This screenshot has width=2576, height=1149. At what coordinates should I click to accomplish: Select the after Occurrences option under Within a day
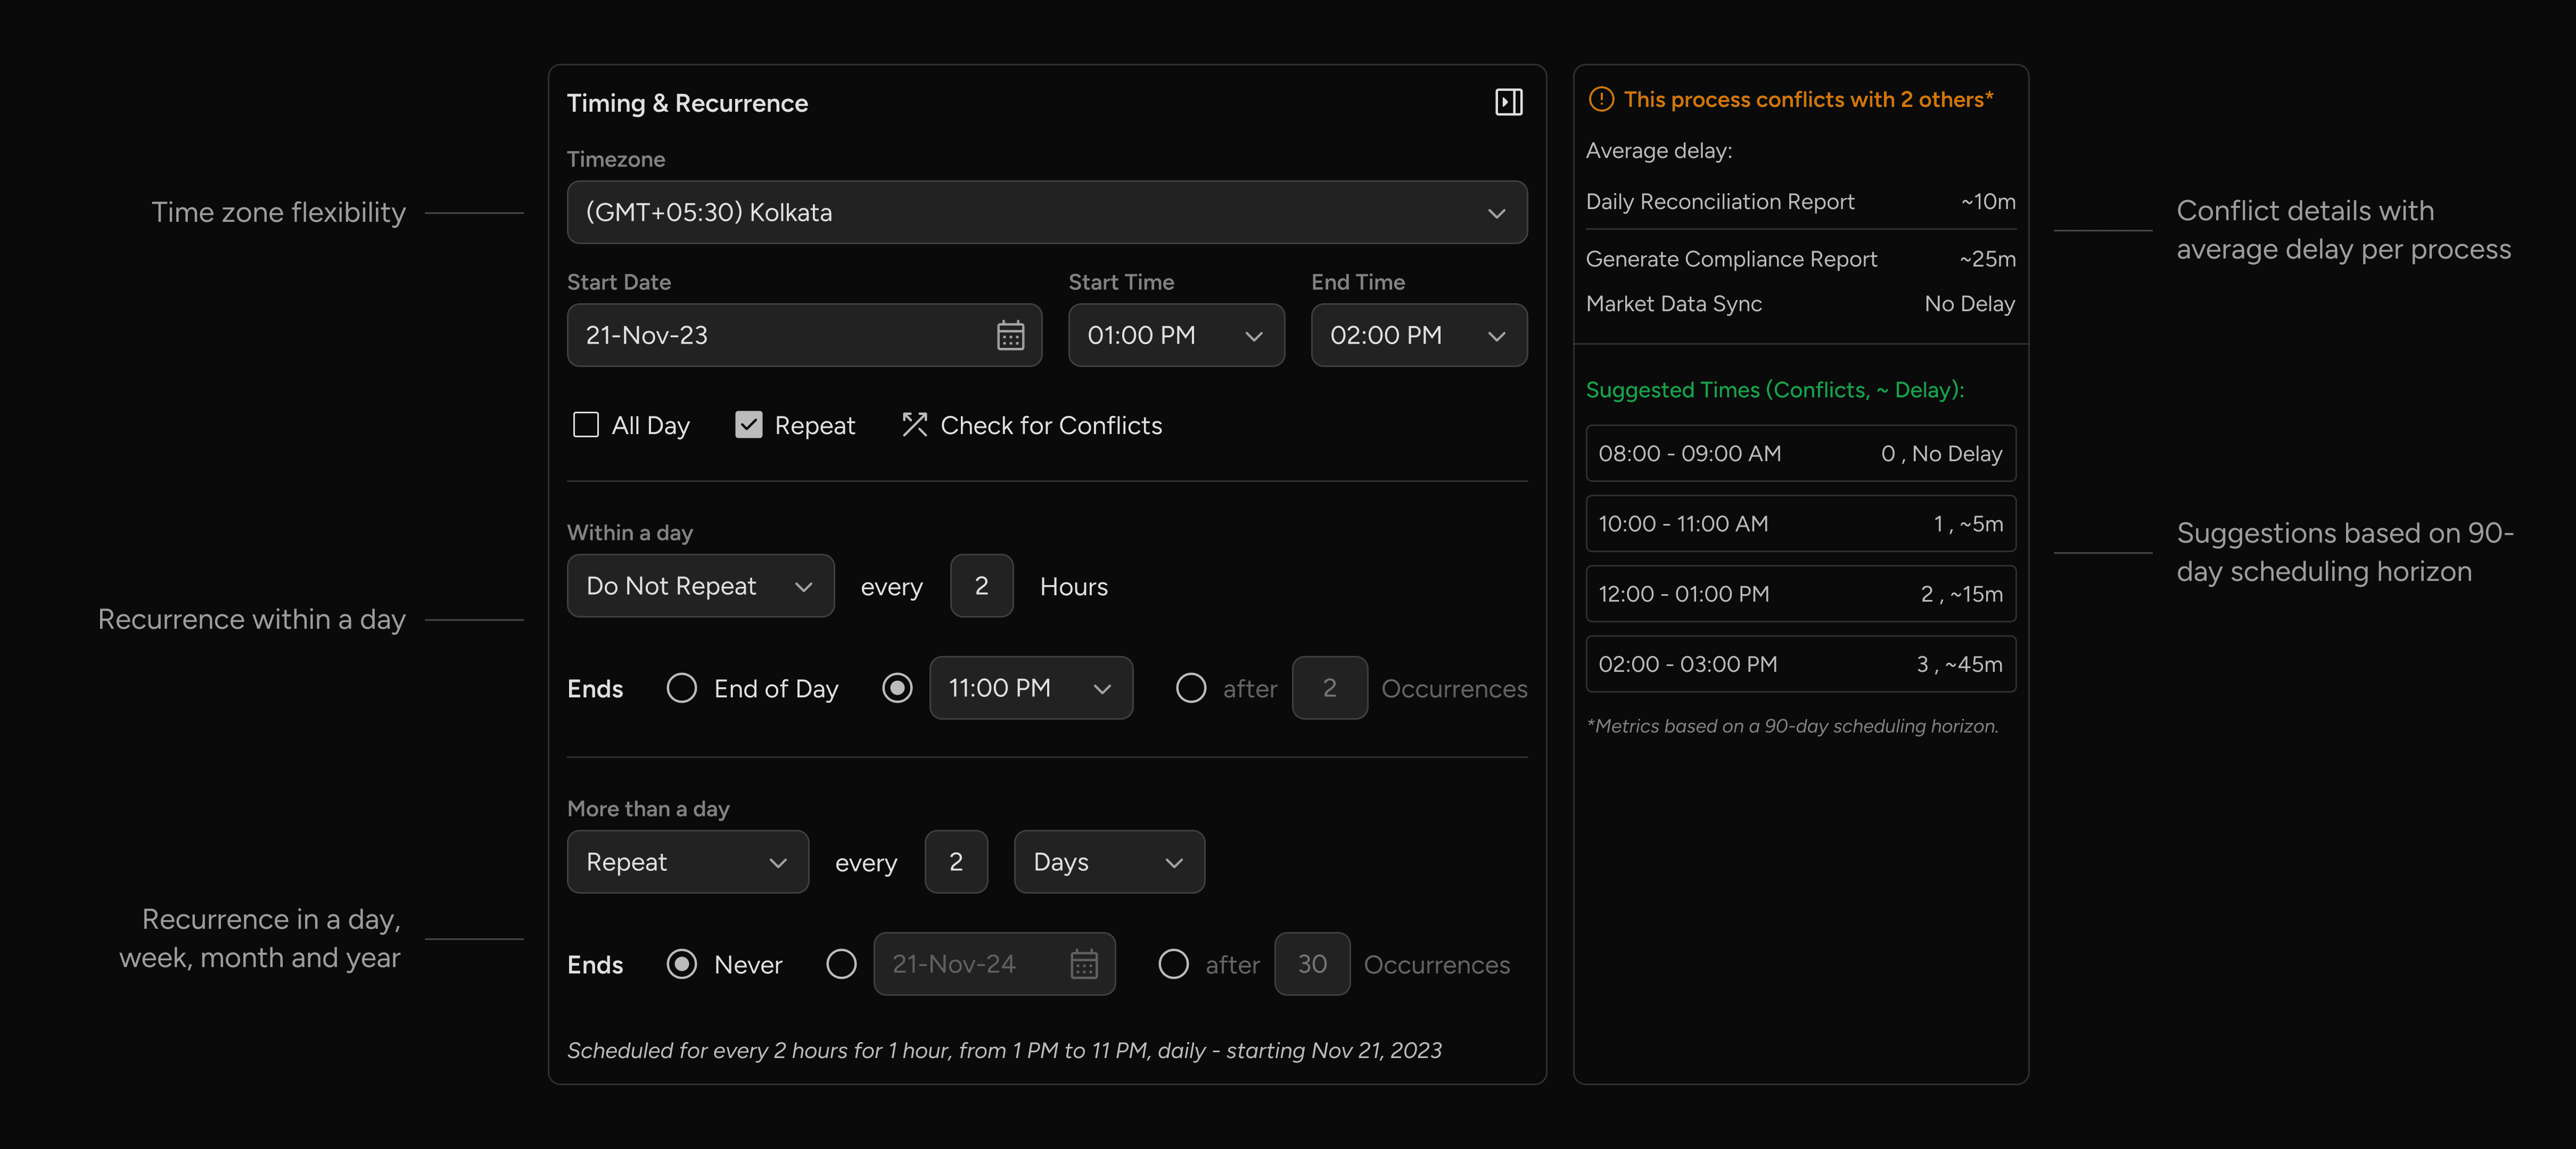1191,688
